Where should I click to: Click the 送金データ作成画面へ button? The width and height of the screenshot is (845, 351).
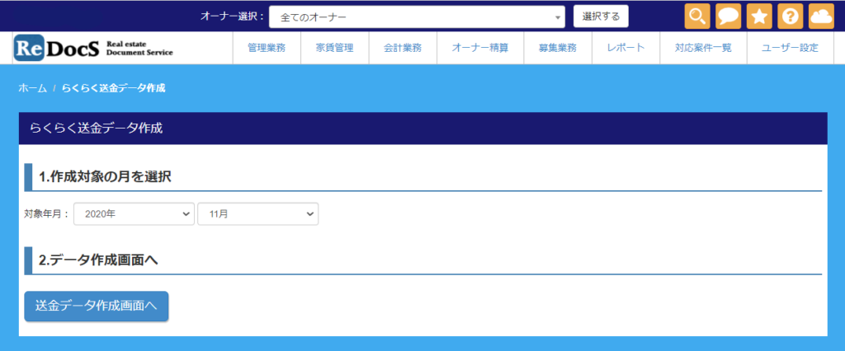[97, 306]
